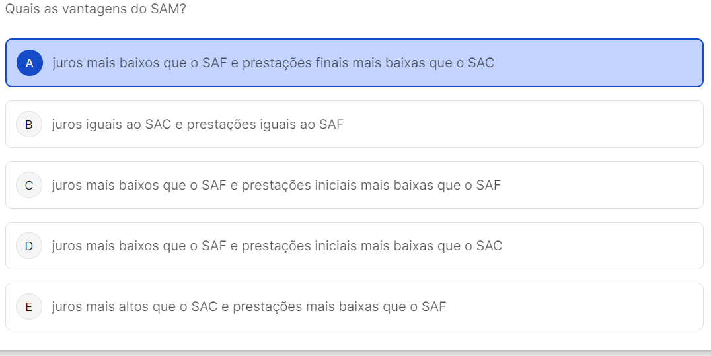
Task: Click the blue letter A badge
Action: (x=29, y=63)
